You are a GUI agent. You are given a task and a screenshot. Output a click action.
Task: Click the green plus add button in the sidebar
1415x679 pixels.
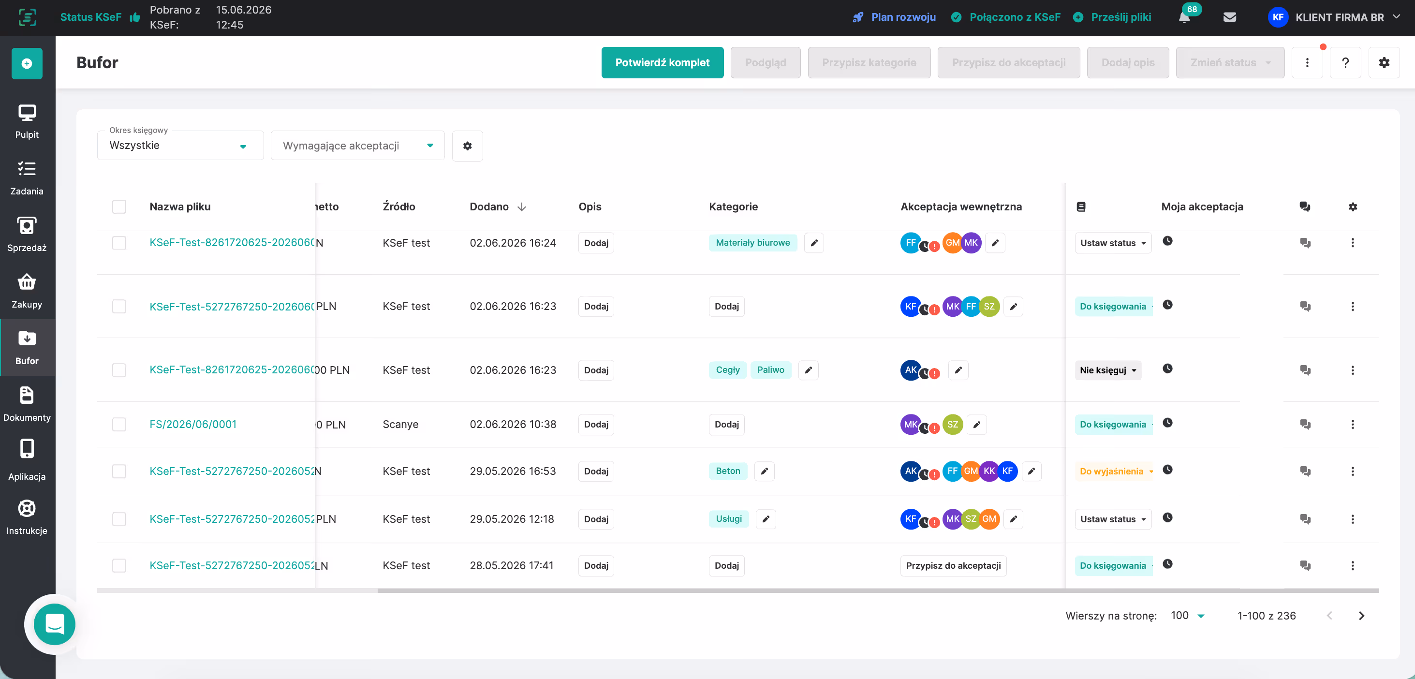[27, 63]
